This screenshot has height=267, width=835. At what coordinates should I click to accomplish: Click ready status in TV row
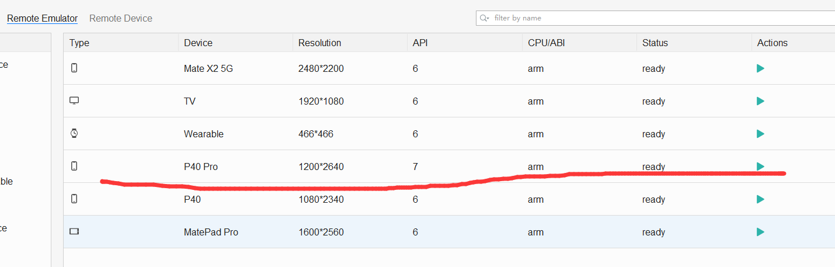point(653,101)
